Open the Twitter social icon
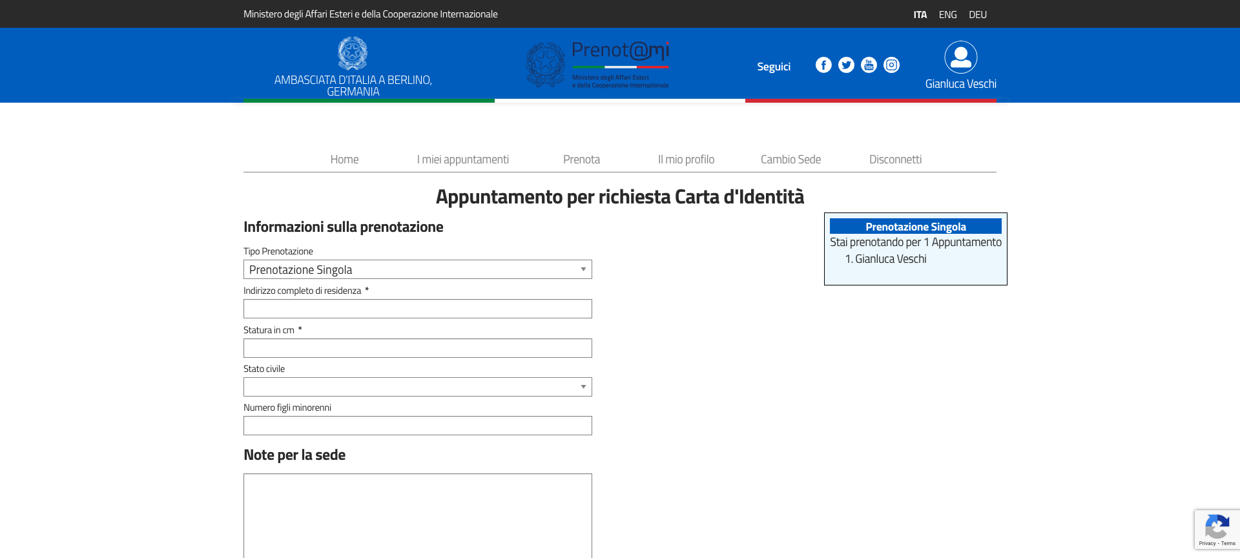 pyautogui.click(x=846, y=65)
